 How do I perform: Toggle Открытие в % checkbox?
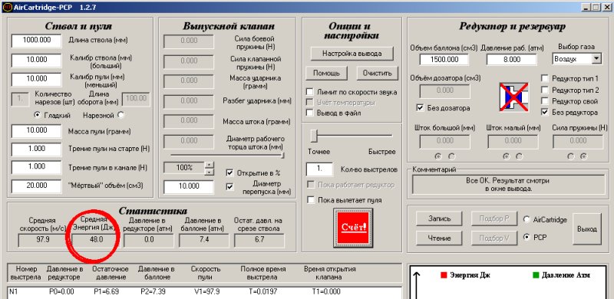[229, 172]
